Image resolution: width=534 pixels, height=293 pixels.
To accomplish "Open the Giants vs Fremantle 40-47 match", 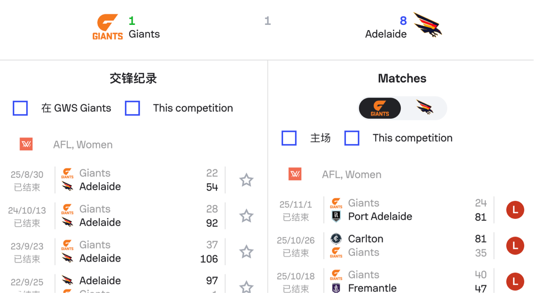I will pyautogui.click(x=404, y=281).
